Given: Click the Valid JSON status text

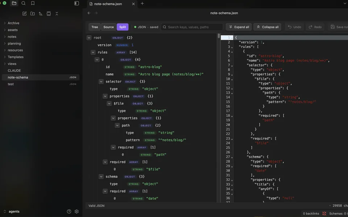Looking at the screenshot, I should pos(96,206).
